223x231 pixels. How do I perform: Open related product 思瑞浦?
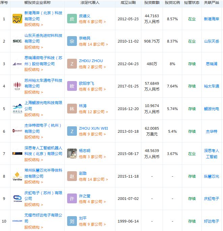(212, 64)
